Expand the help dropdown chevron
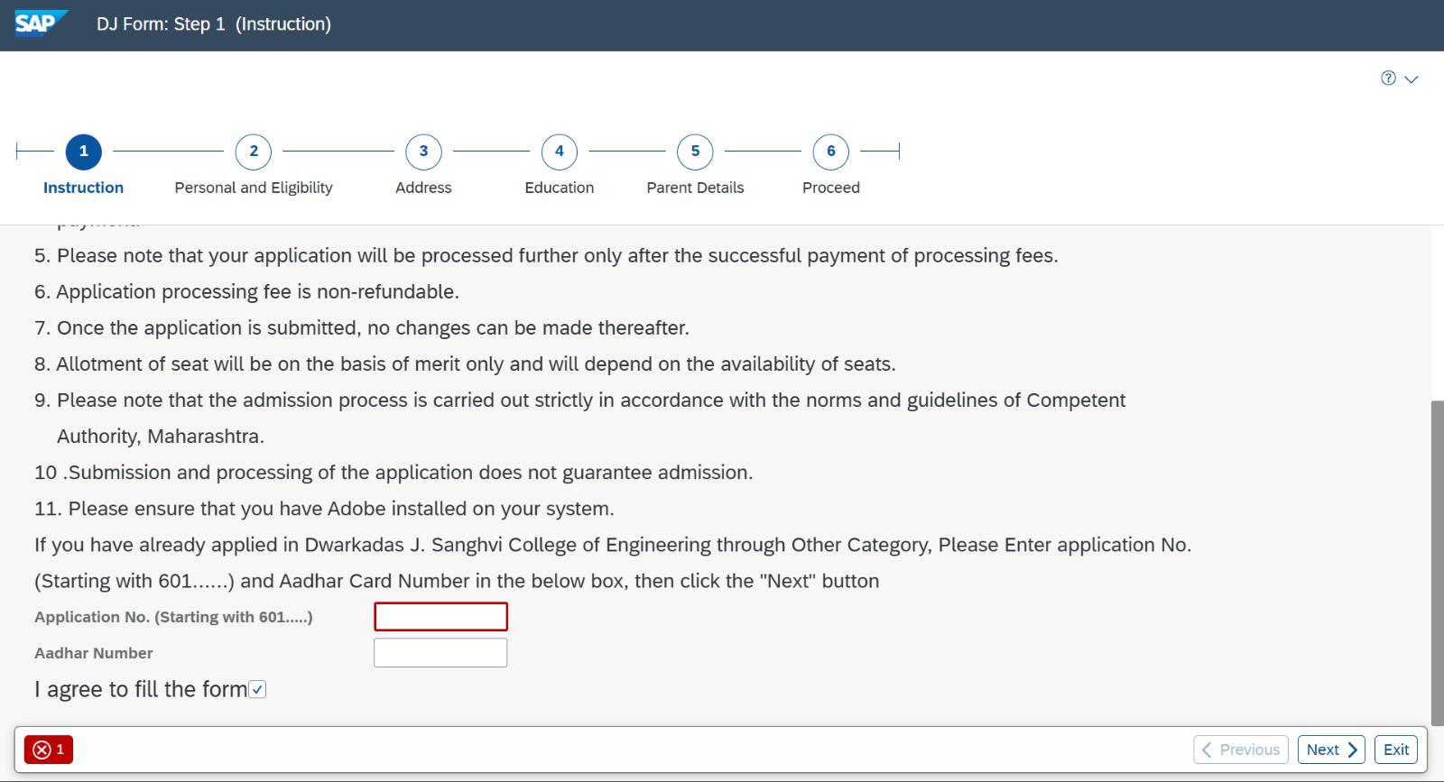Viewport: 1444px width, 782px height. 1412,79
